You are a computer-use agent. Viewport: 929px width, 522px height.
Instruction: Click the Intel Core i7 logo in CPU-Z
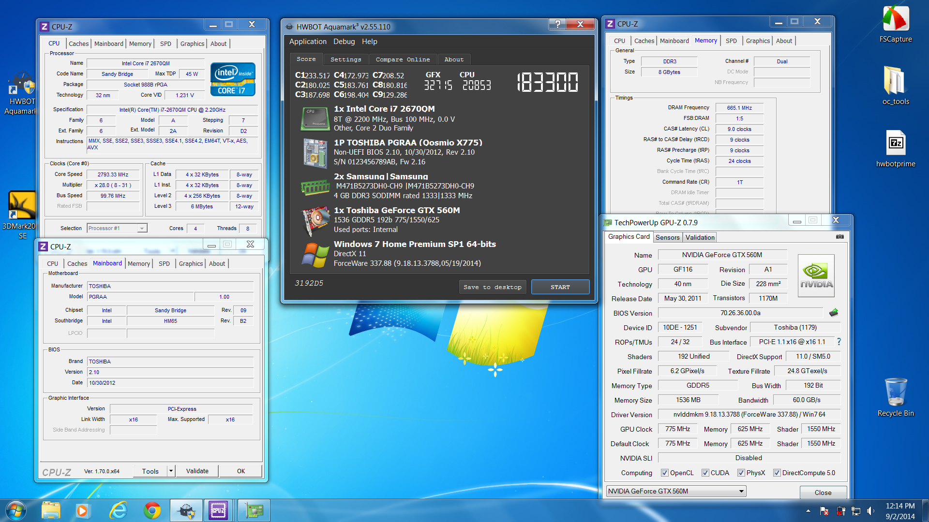[233, 80]
